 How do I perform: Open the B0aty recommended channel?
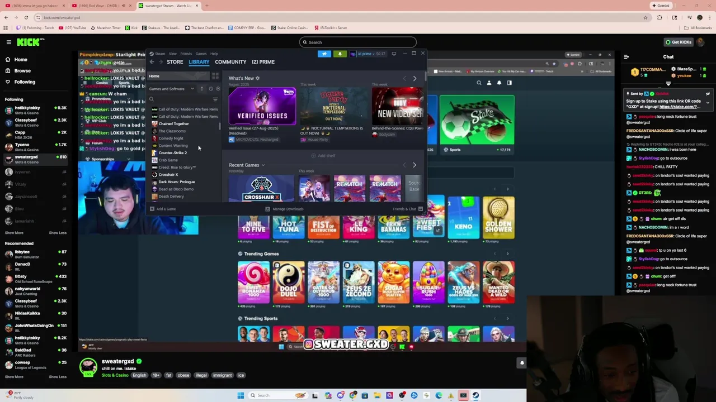point(35,279)
